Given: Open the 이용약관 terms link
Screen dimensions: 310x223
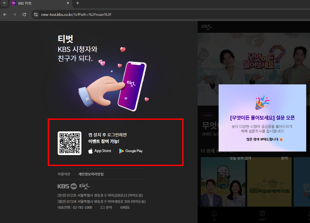Looking at the screenshot, I should point(64,174).
